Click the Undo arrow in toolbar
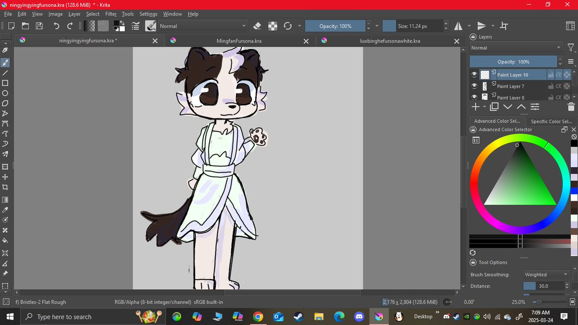The image size is (578, 325). [56, 26]
